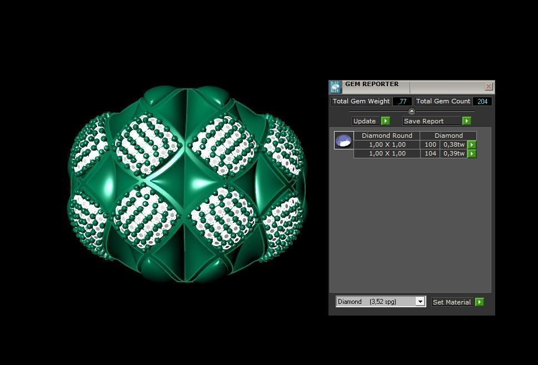Viewport: 538px width, 365px height.
Task: Select the gem count cell 100
Action: coord(430,144)
